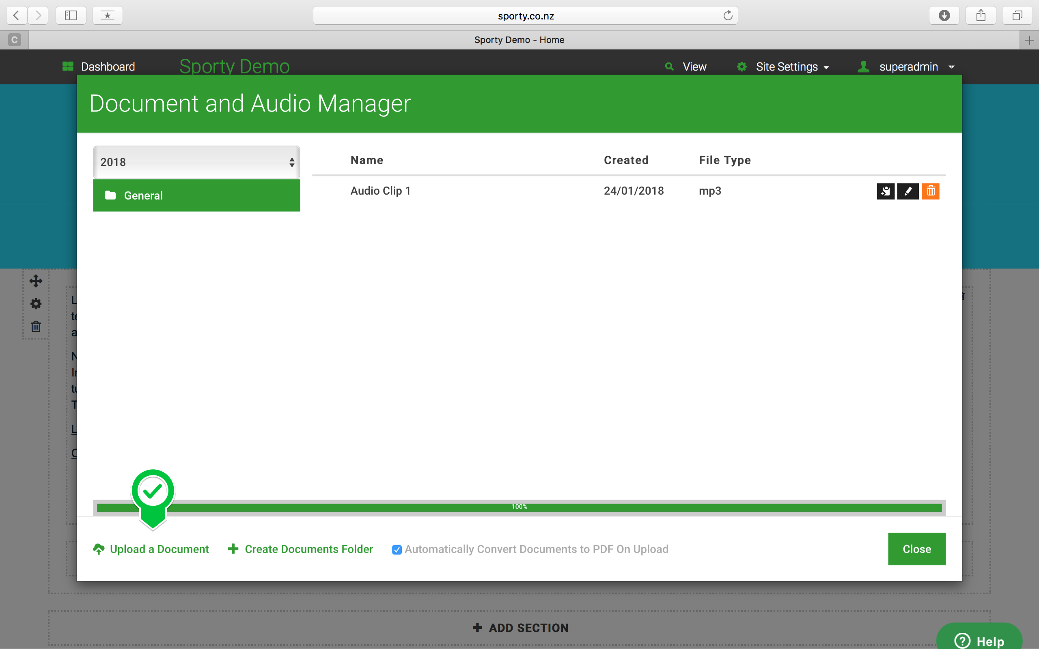Click the File Type column header
This screenshot has width=1039, height=649.
pos(725,160)
